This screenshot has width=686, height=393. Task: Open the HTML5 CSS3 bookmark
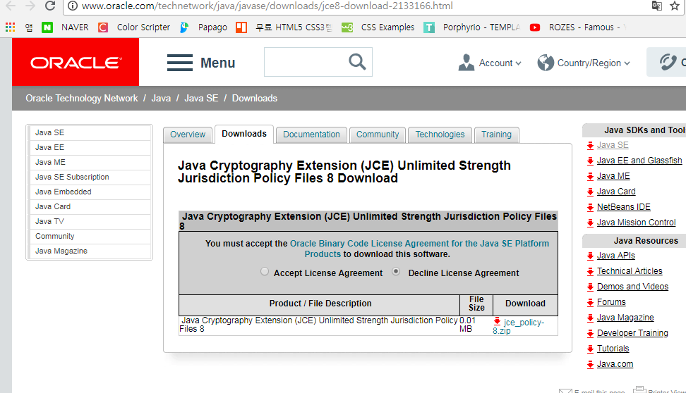tap(284, 27)
